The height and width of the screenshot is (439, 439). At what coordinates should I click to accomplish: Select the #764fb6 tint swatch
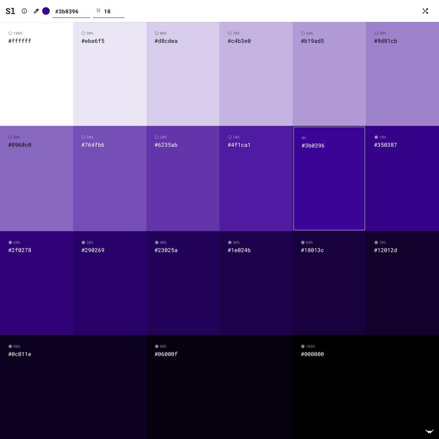click(110, 179)
